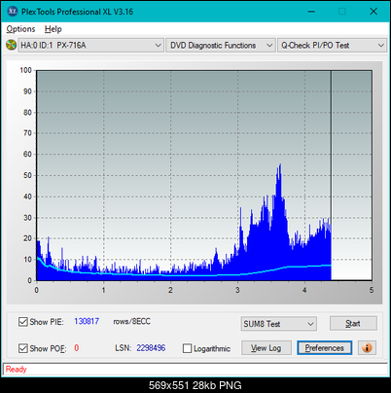Click the View Log button
Image resolution: width=391 pixels, height=393 pixels.
[267, 348]
